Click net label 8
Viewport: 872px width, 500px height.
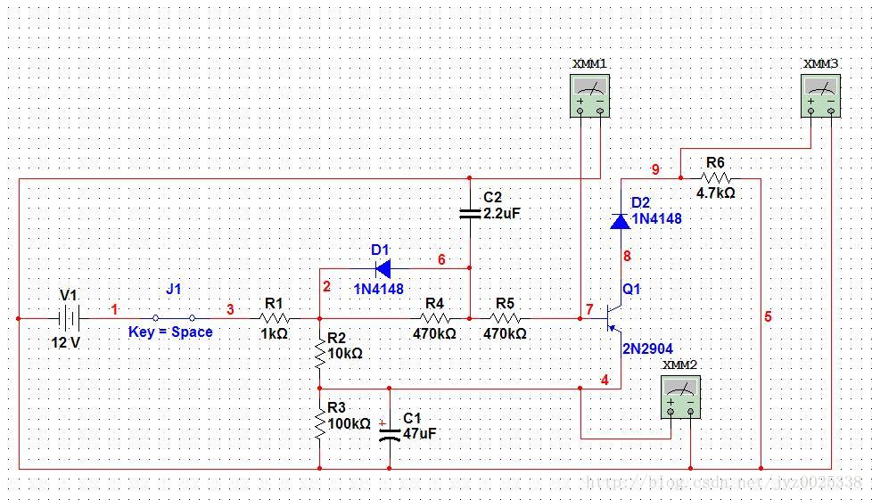628,257
